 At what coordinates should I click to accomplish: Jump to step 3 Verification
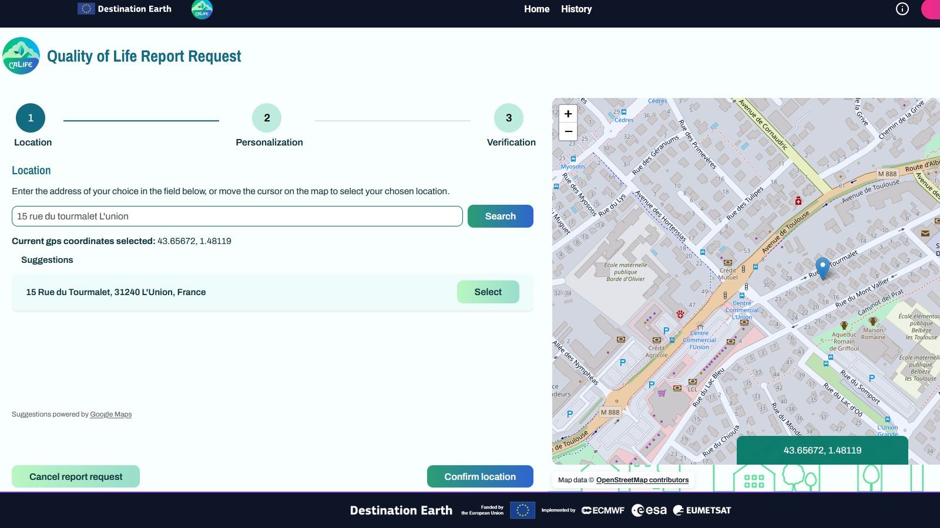(x=509, y=118)
